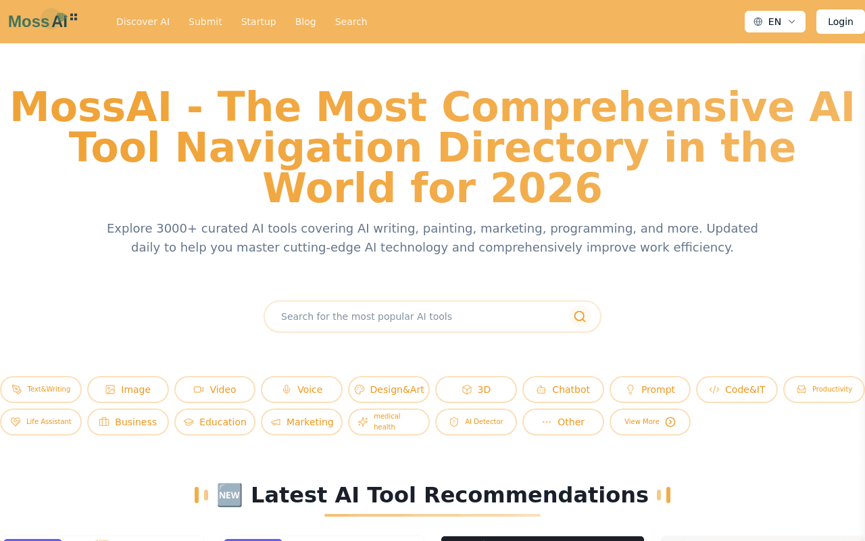Click the Login button
This screenshot has width=865, height=541.
[x=841, y=22]
